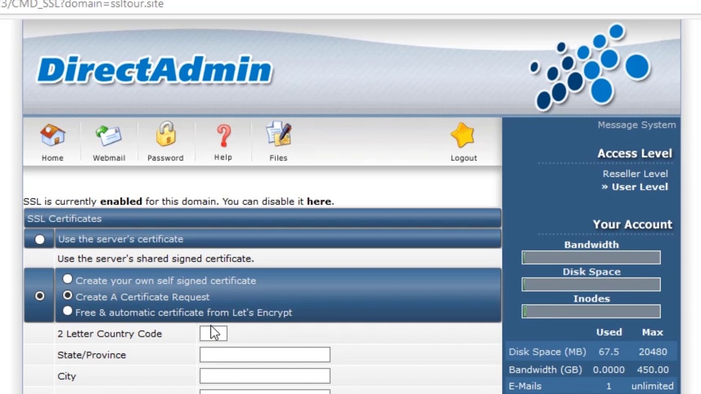Click the "E-Mails" row label

[x=525, y=386]
